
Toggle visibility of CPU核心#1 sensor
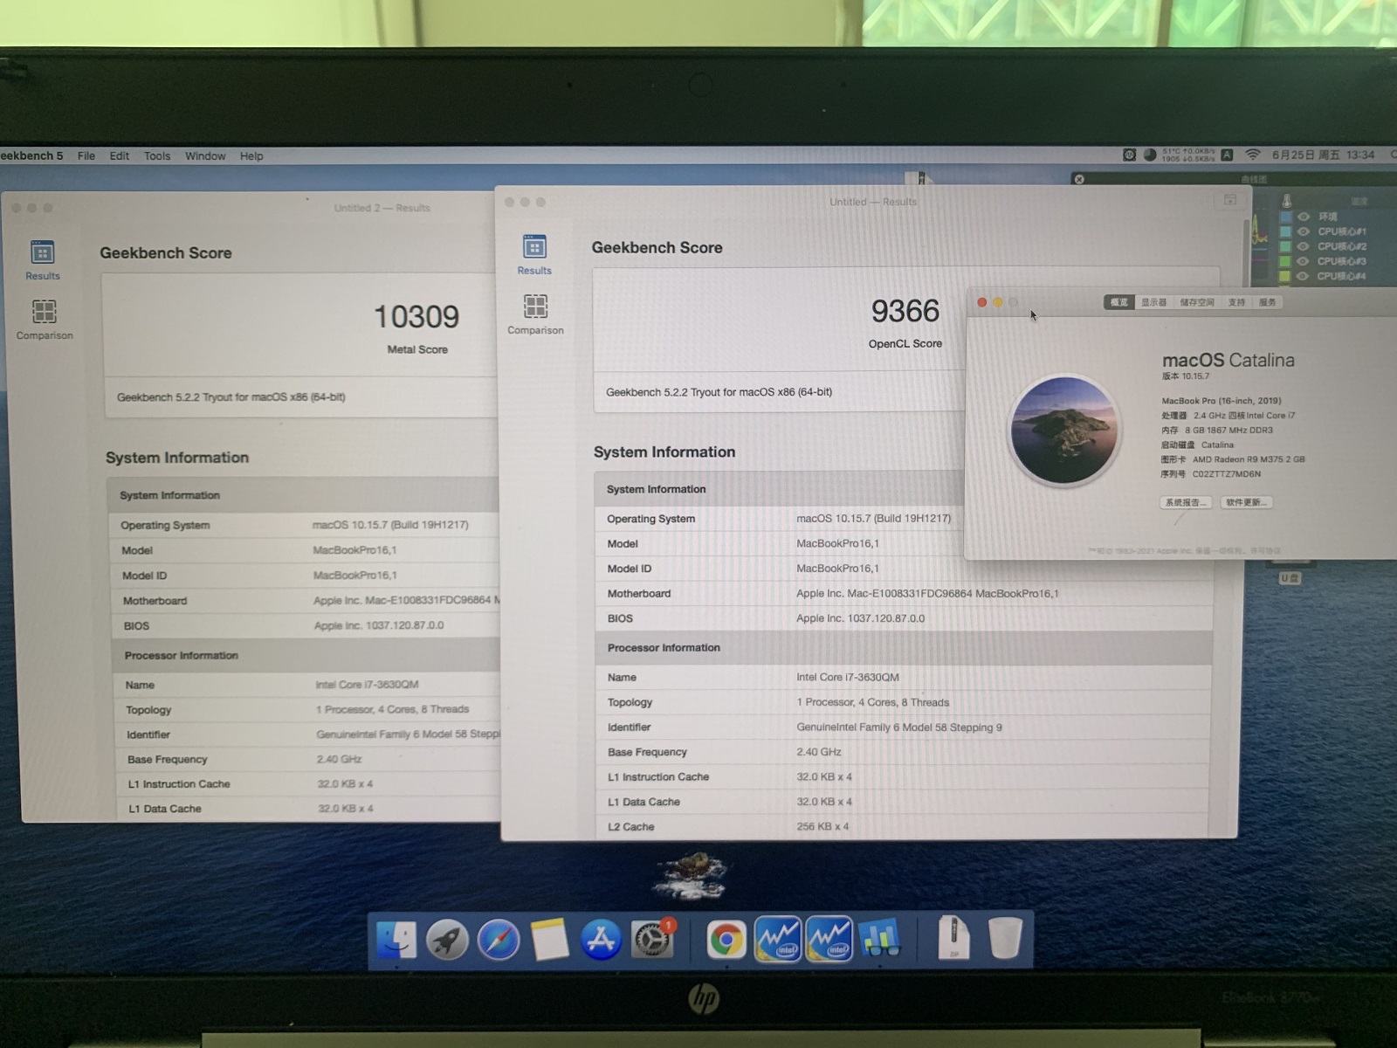tap(1304, 231)
